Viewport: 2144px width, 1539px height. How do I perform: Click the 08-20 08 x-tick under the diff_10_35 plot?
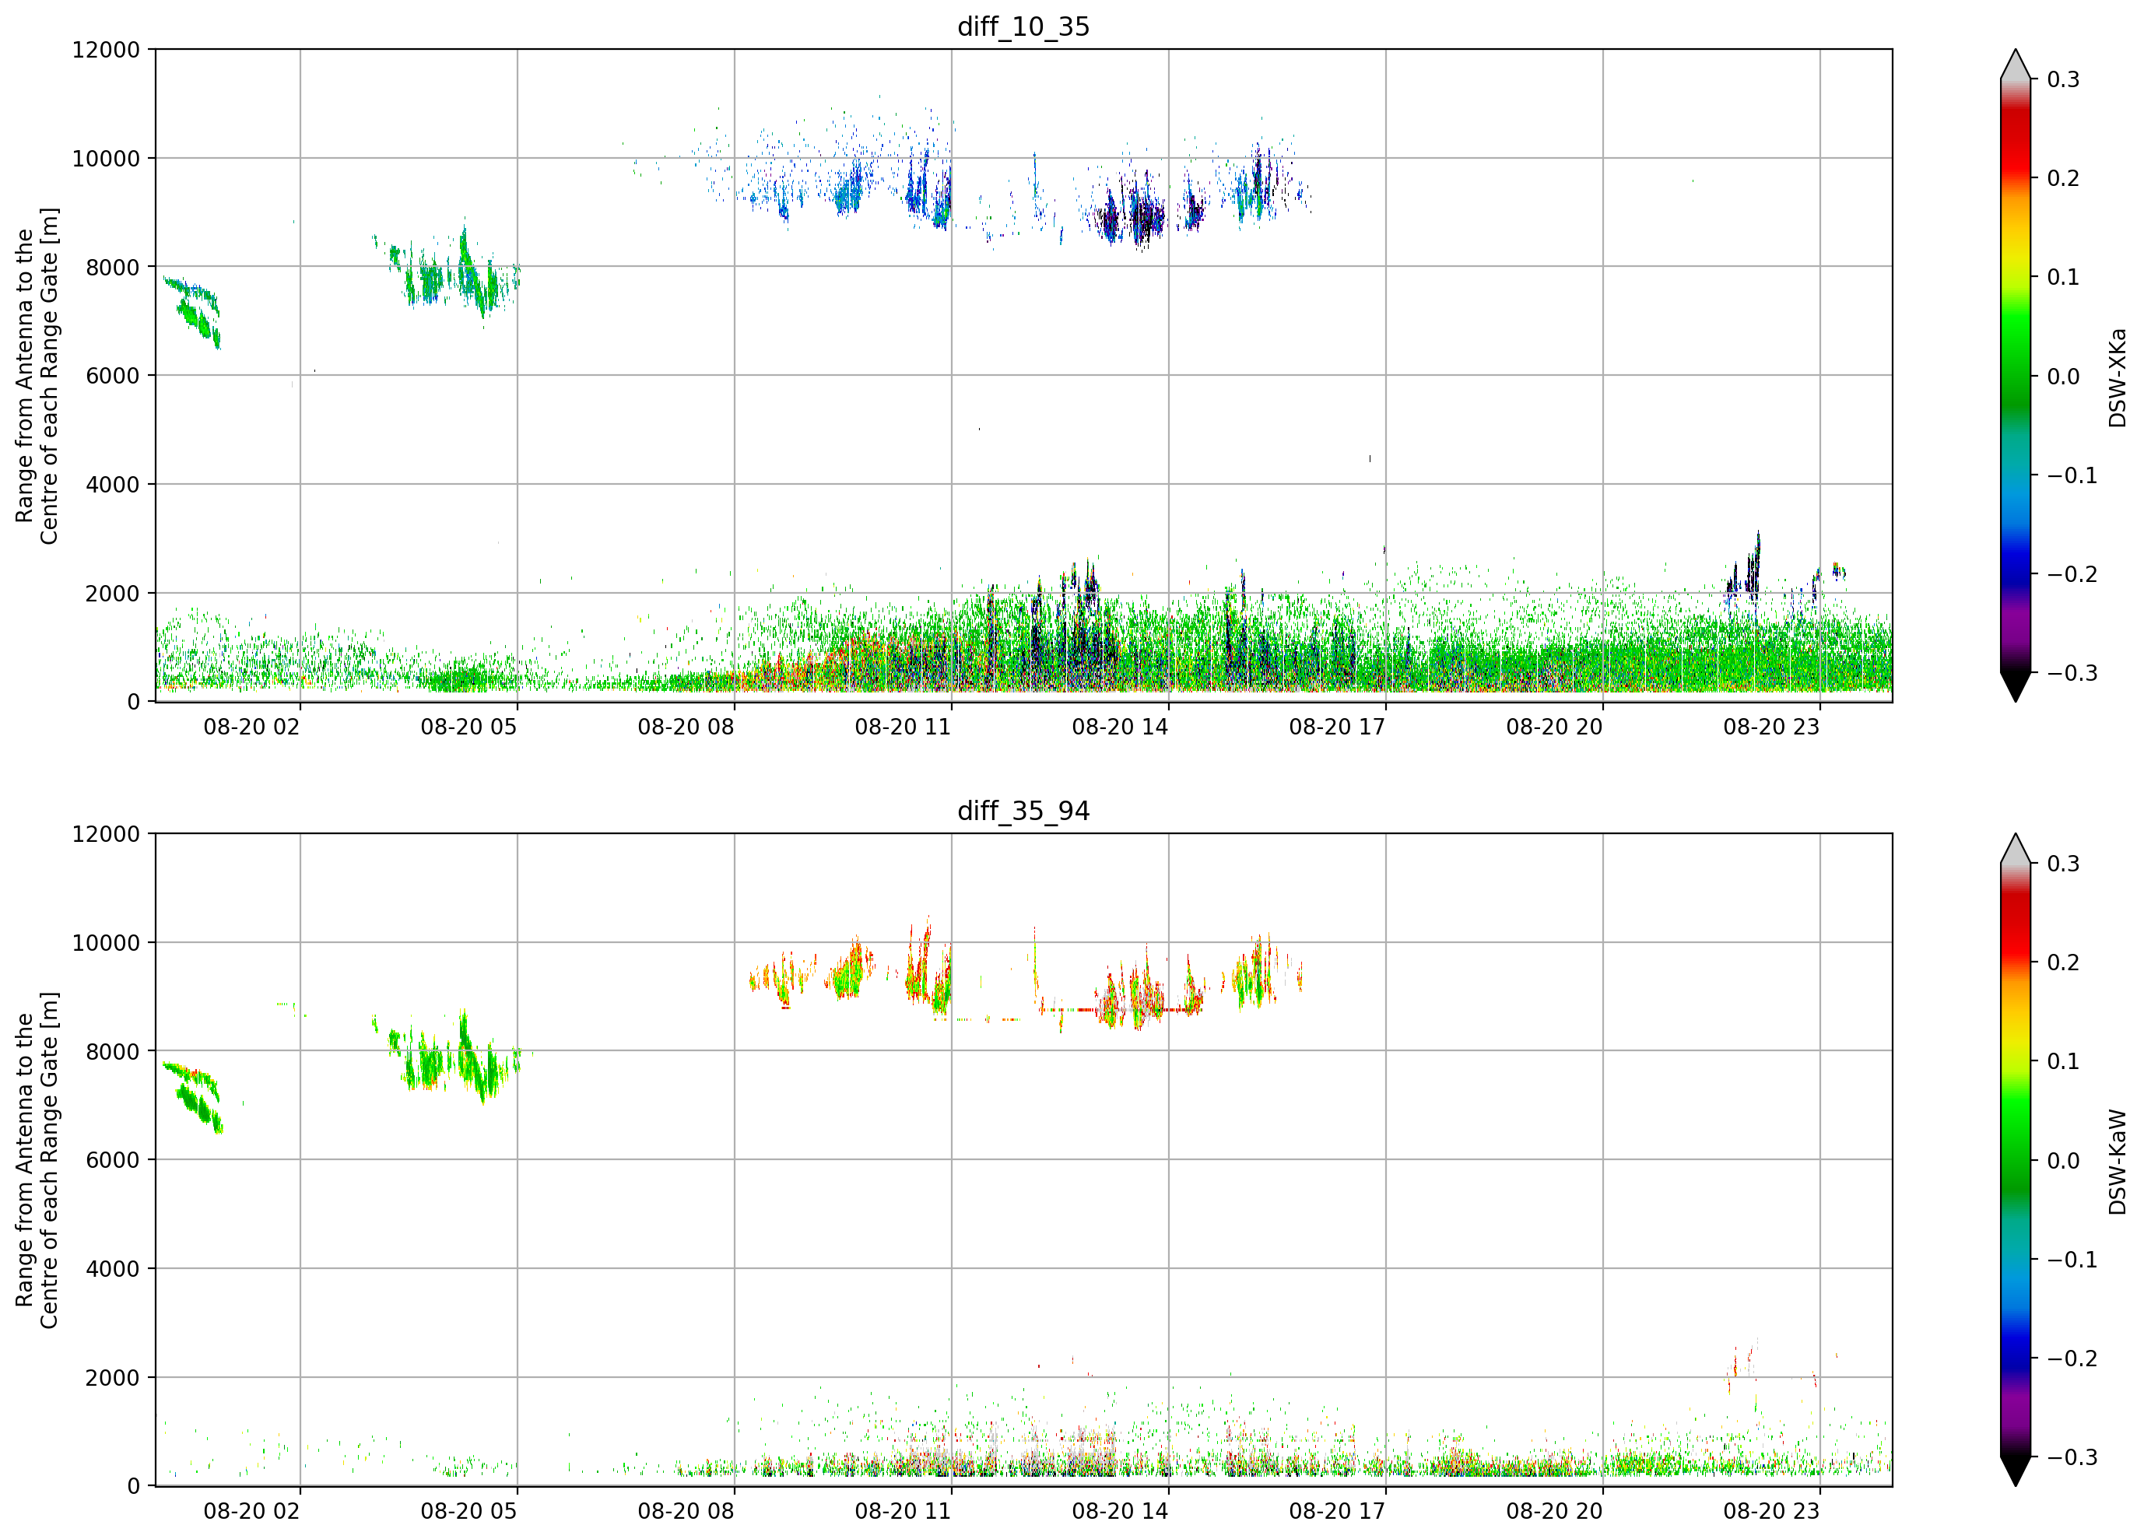pos(686,727)
